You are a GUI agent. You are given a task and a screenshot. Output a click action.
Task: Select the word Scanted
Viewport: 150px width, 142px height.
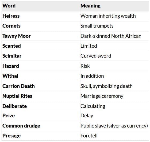[11, 46]
